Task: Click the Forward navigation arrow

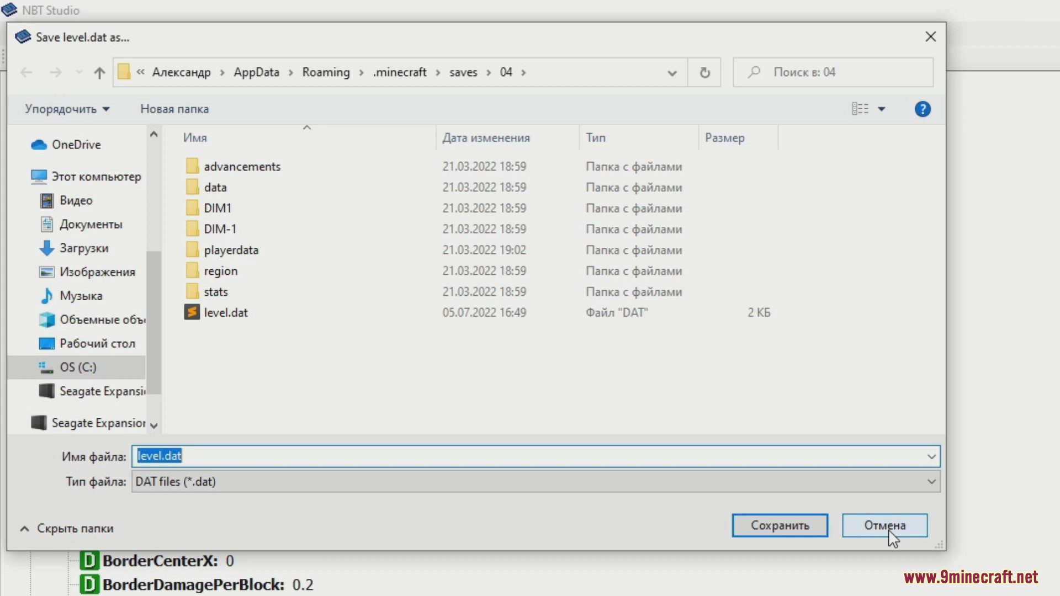Action: coord(55,72)
